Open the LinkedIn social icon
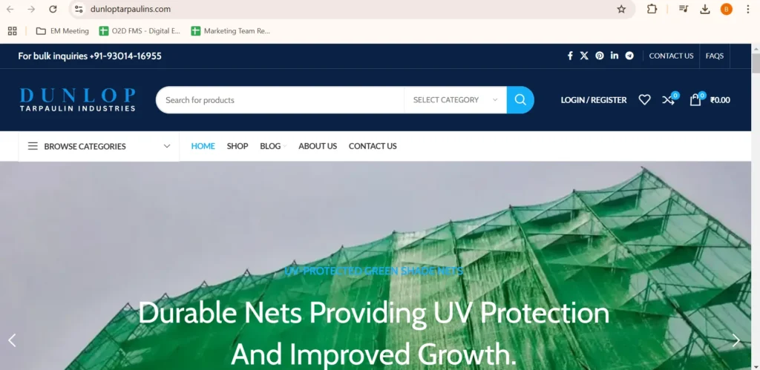The width and height of the screenshot is (760, 370). [x=614, y=55]
